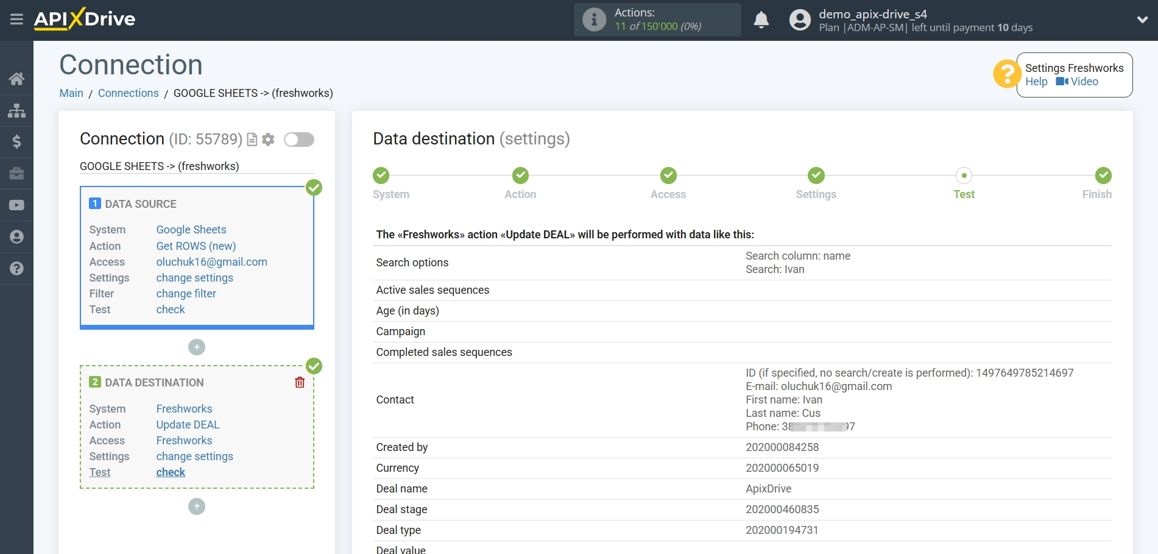This screenshot has height=554, width=1158.
Task: Open the briefcase icon in sidebar
Action: [x=16, y=174]
